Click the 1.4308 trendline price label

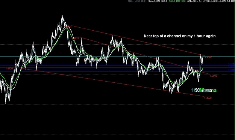coord(208,57)
